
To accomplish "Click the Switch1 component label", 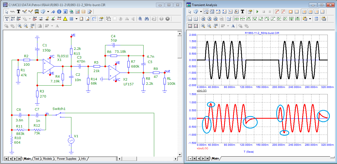I will click(59, 109).
